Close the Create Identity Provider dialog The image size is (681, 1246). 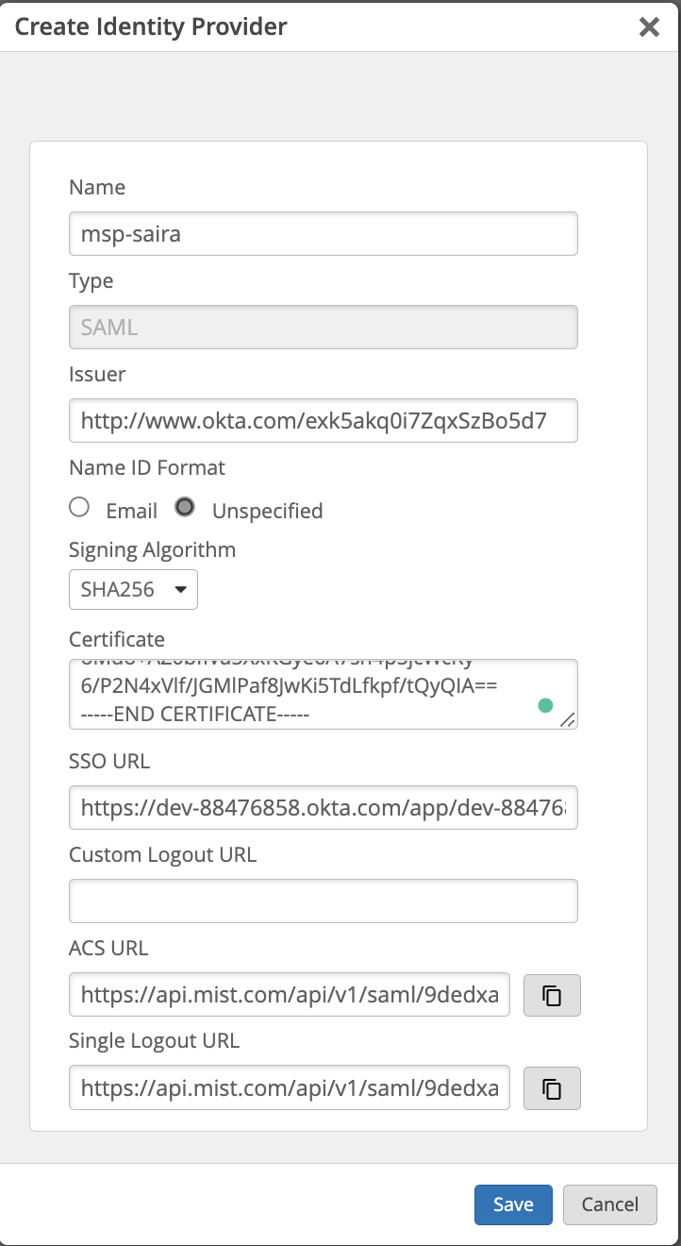click(649, 26)
